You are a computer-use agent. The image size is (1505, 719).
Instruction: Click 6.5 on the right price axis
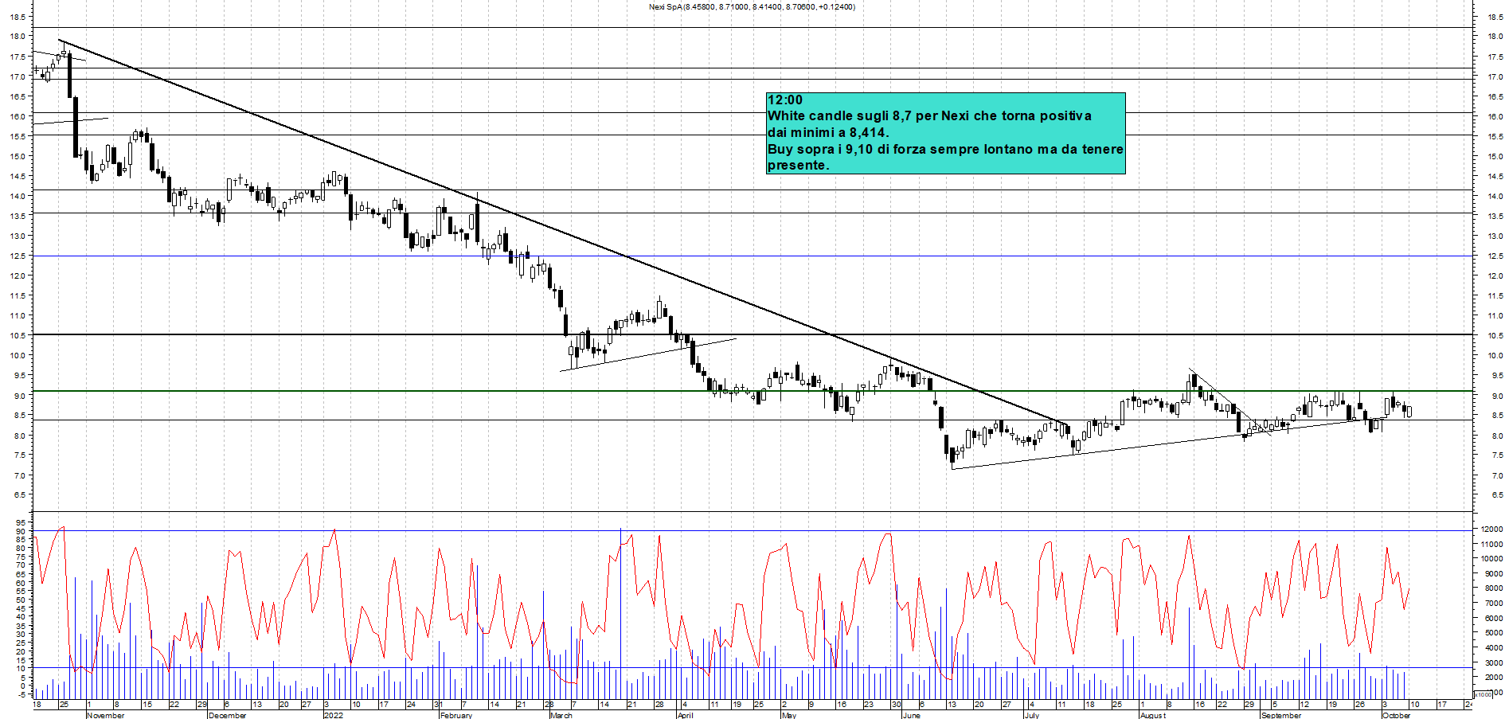(x=1496, y=495)
